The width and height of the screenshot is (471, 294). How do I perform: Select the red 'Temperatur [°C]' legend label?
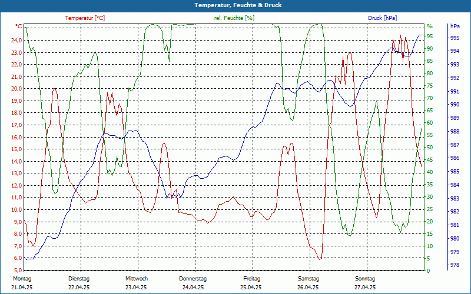85,18
